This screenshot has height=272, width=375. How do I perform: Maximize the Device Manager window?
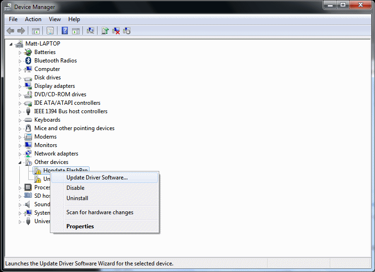click(343, 5)
